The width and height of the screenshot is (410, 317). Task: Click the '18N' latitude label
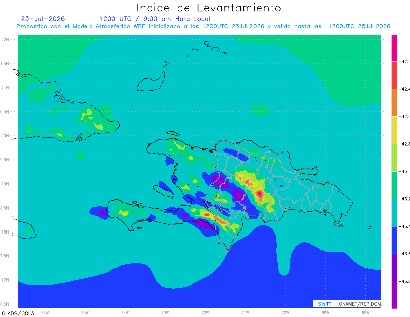[5, 232]
